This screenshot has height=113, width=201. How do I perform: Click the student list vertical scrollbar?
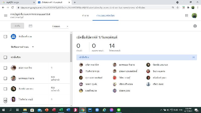point(71,48)
